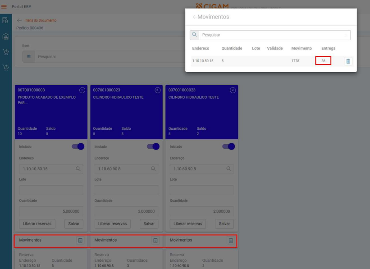Click the cart download icon in the sidebar
Viewport: 370px width, 269px height.
[x=6, y=52]
